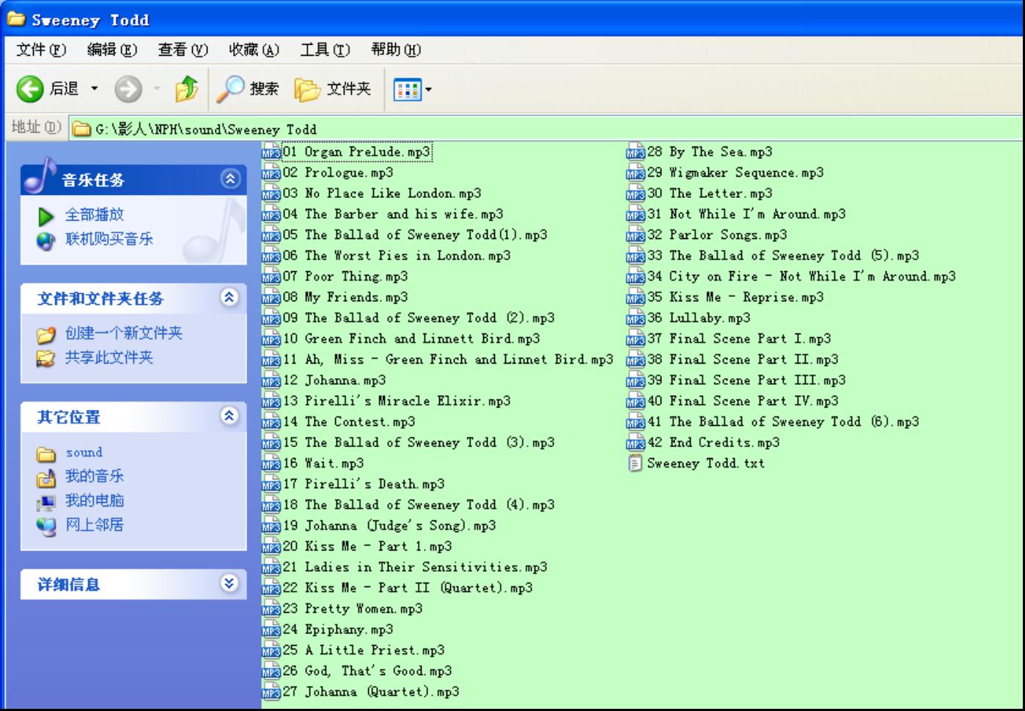This screenshot has height=711, width=1025.
Task: Select file name '11 Ah, Miss - Green Finch and Linnet Bird.mp3'
Action: [x=448, y=360]
